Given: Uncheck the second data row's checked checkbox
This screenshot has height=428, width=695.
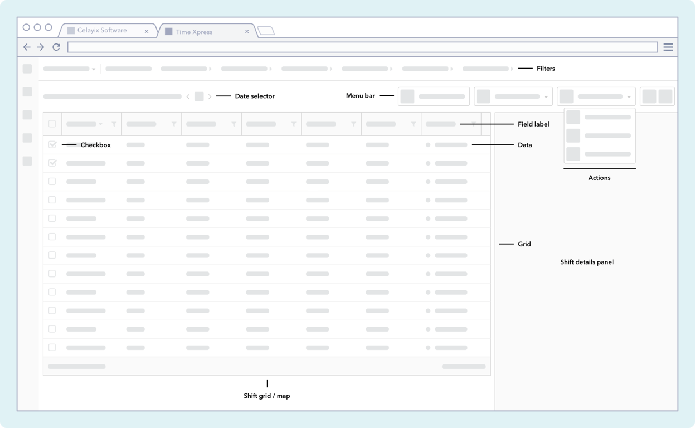Looking at the screenshot, I should coord(52,163).
